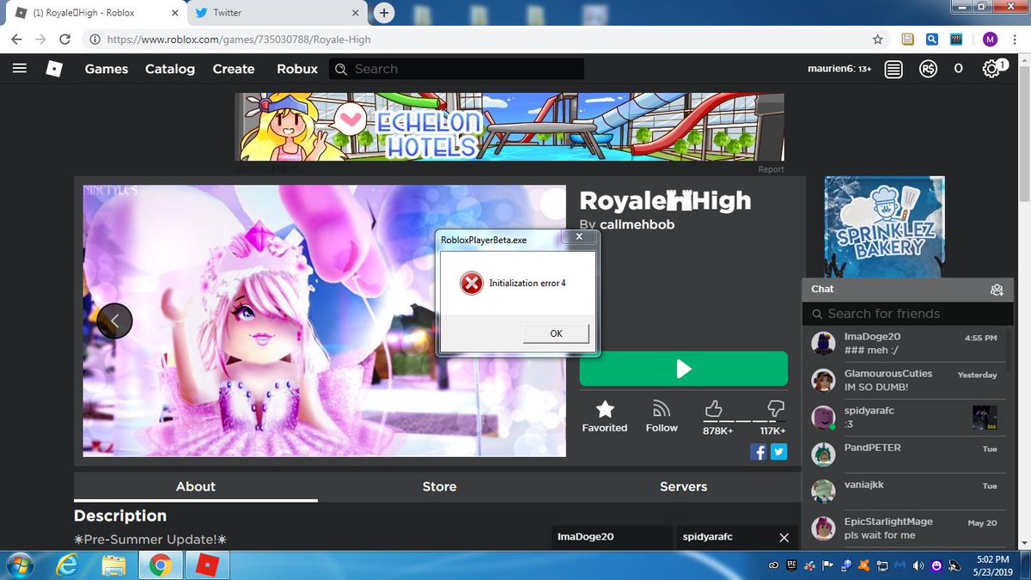Click the Report ad link
The width and height of the screenshot is (1031, 580).
(x=771, y=169)
